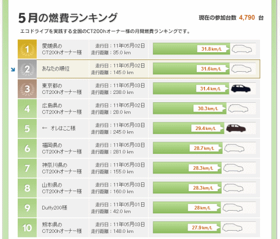Click the silver rank 2 badge
This screenshot has height=239, width=280.
click(27, 69)
